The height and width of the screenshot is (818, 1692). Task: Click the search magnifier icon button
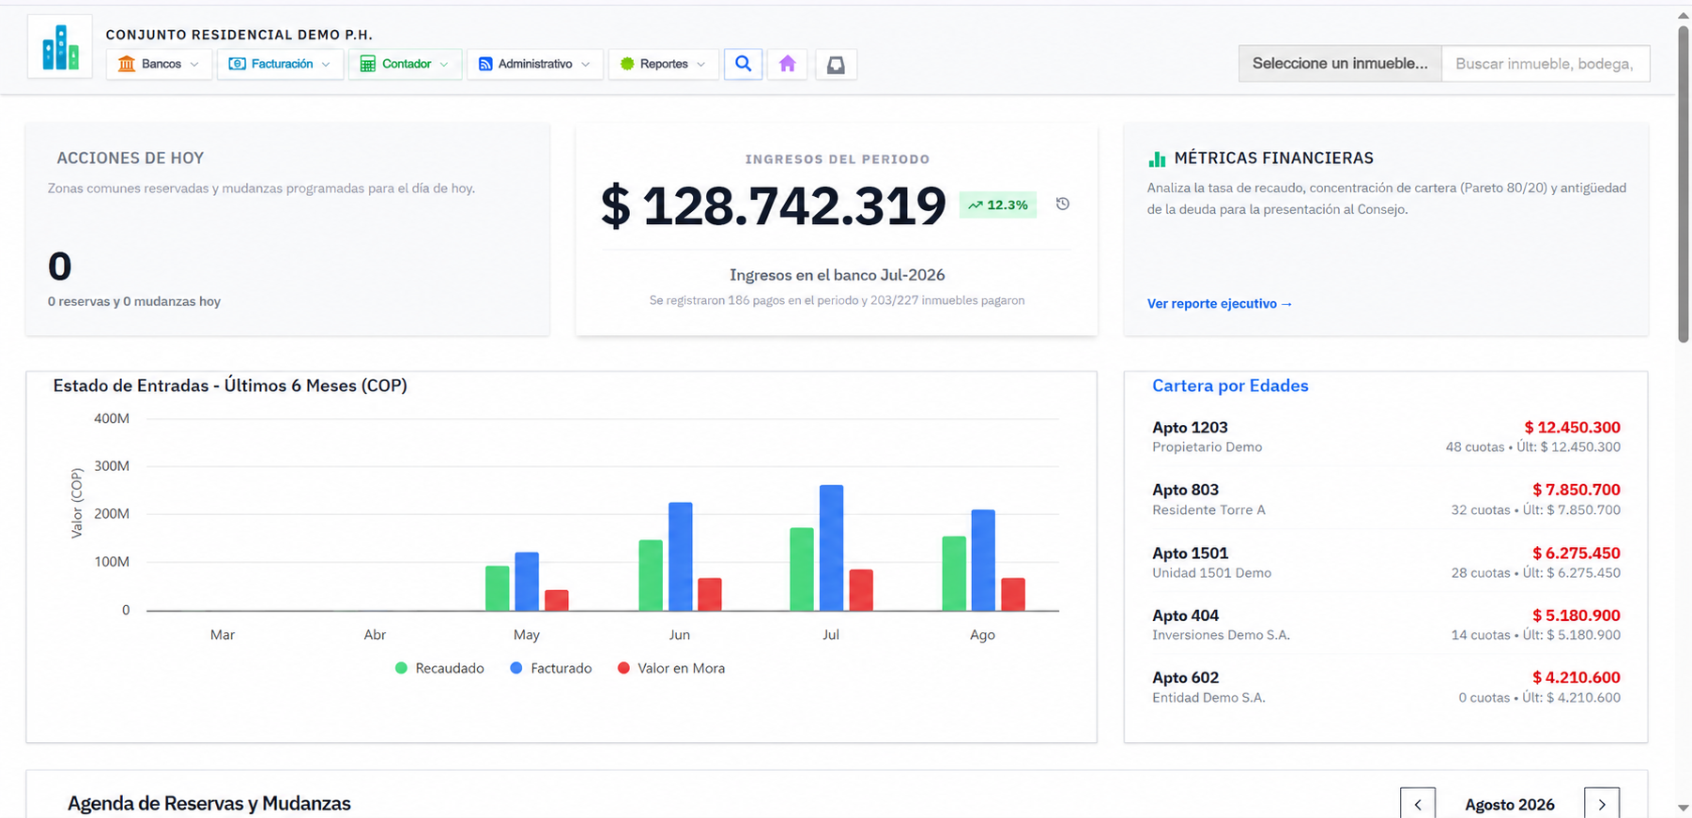tap(743, 64)
